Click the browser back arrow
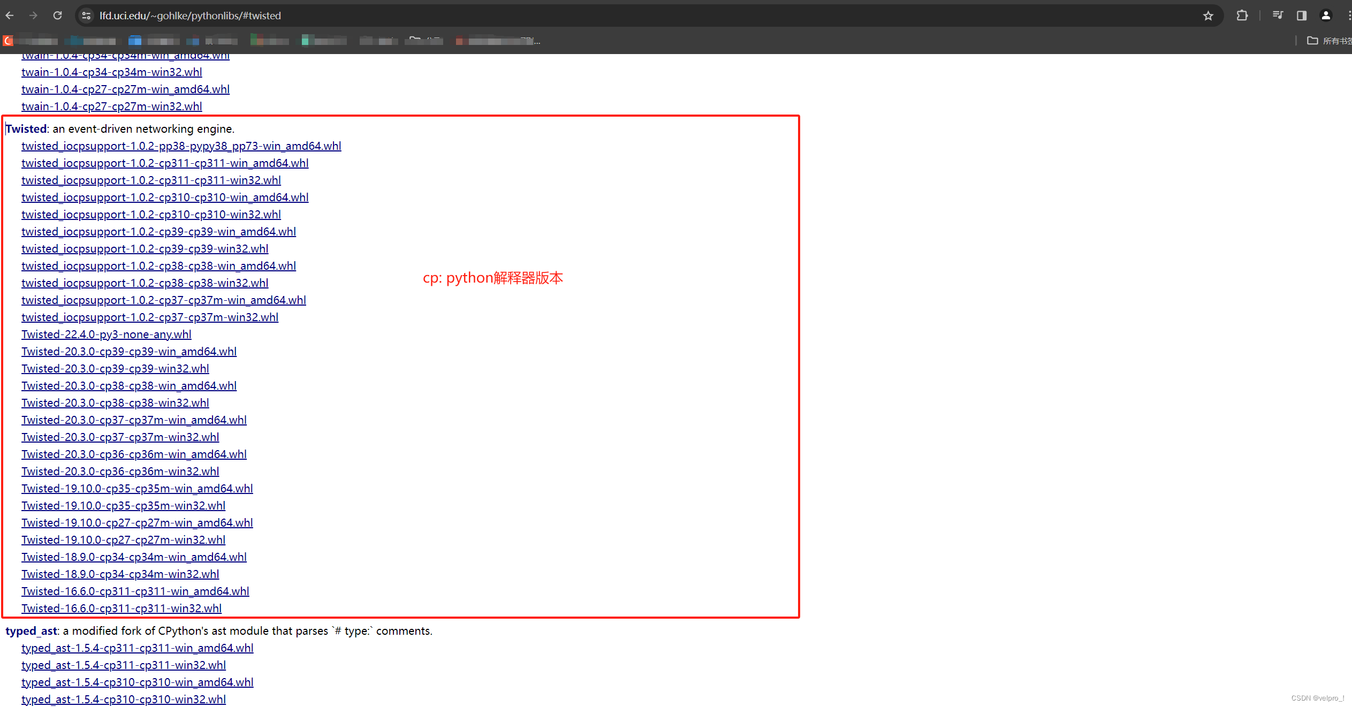 tap(10, 16)
